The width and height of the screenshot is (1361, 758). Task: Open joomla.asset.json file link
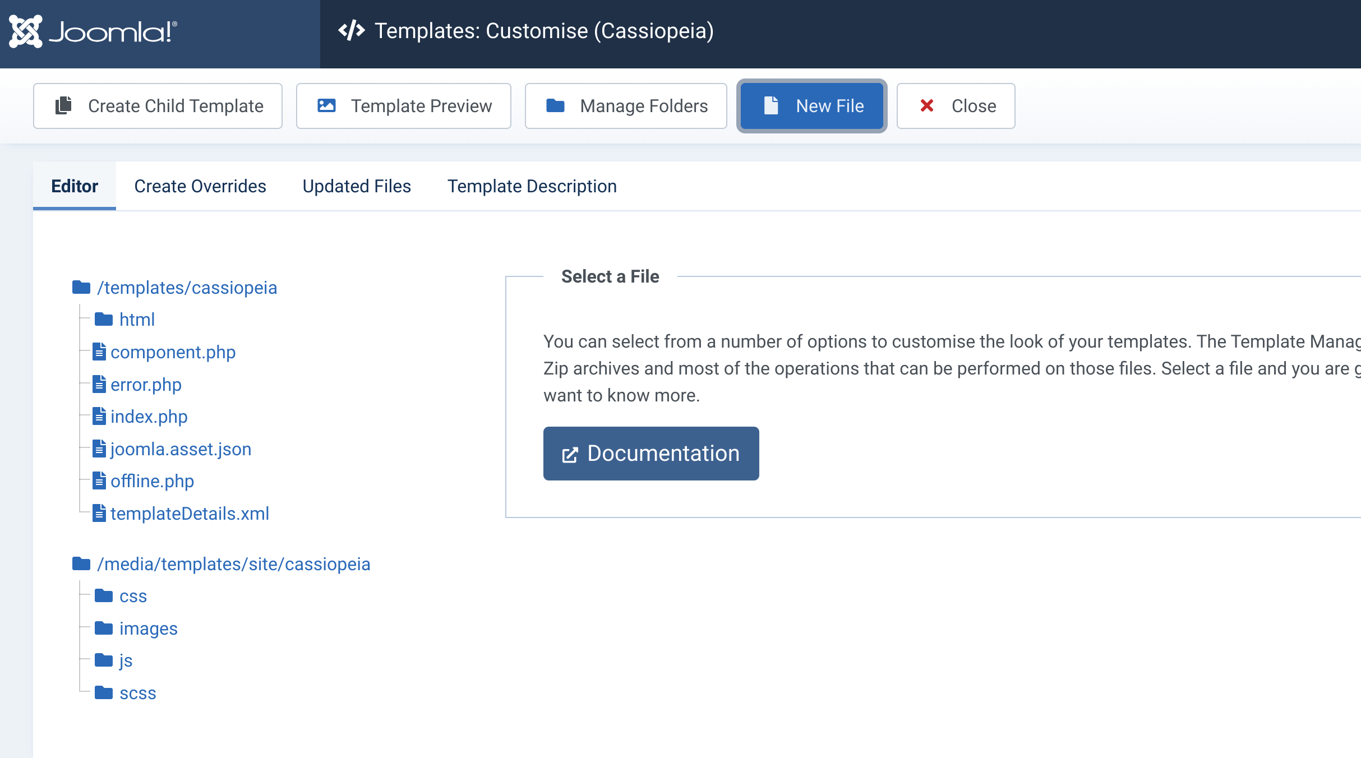click(181, 449)
